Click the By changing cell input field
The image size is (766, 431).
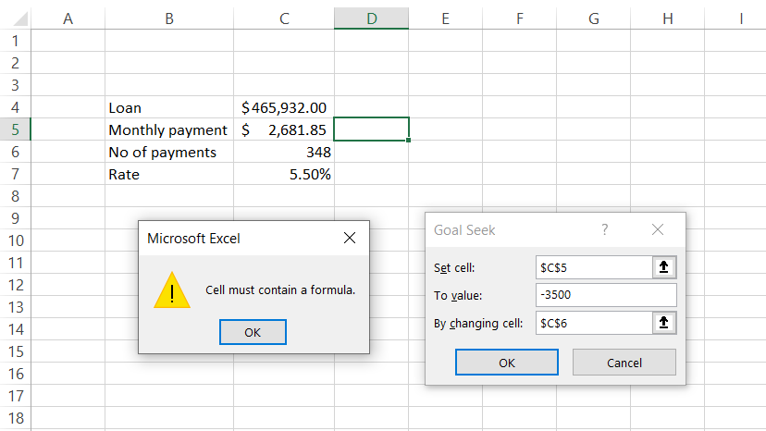click(594, 323)
